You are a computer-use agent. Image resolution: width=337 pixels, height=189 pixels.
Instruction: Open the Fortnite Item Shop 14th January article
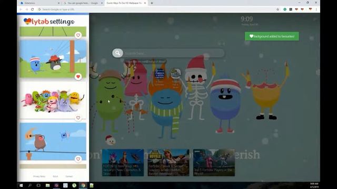click(123, 163)
